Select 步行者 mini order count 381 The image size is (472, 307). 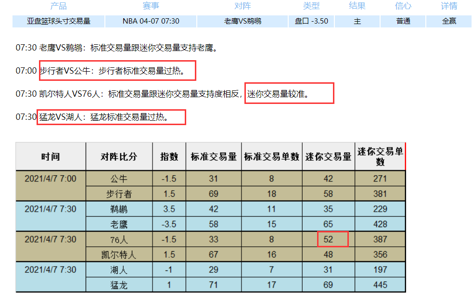(380, 194)
